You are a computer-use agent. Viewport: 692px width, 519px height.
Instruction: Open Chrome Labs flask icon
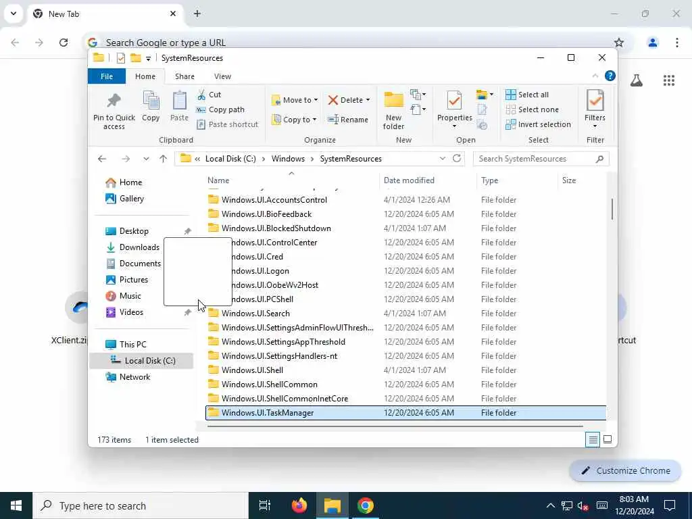click(637, 80)
